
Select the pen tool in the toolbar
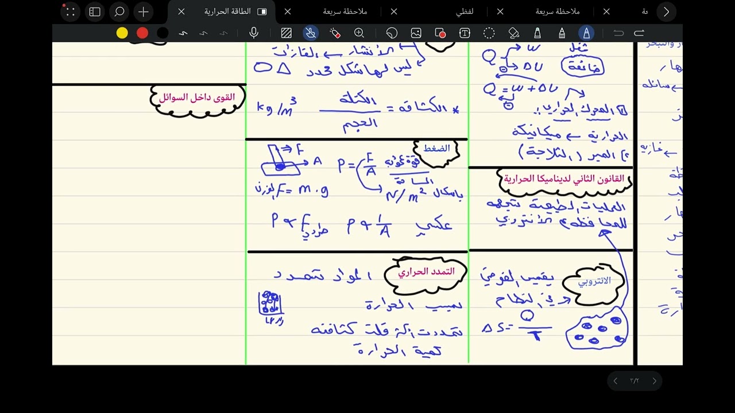click(586, 33)
